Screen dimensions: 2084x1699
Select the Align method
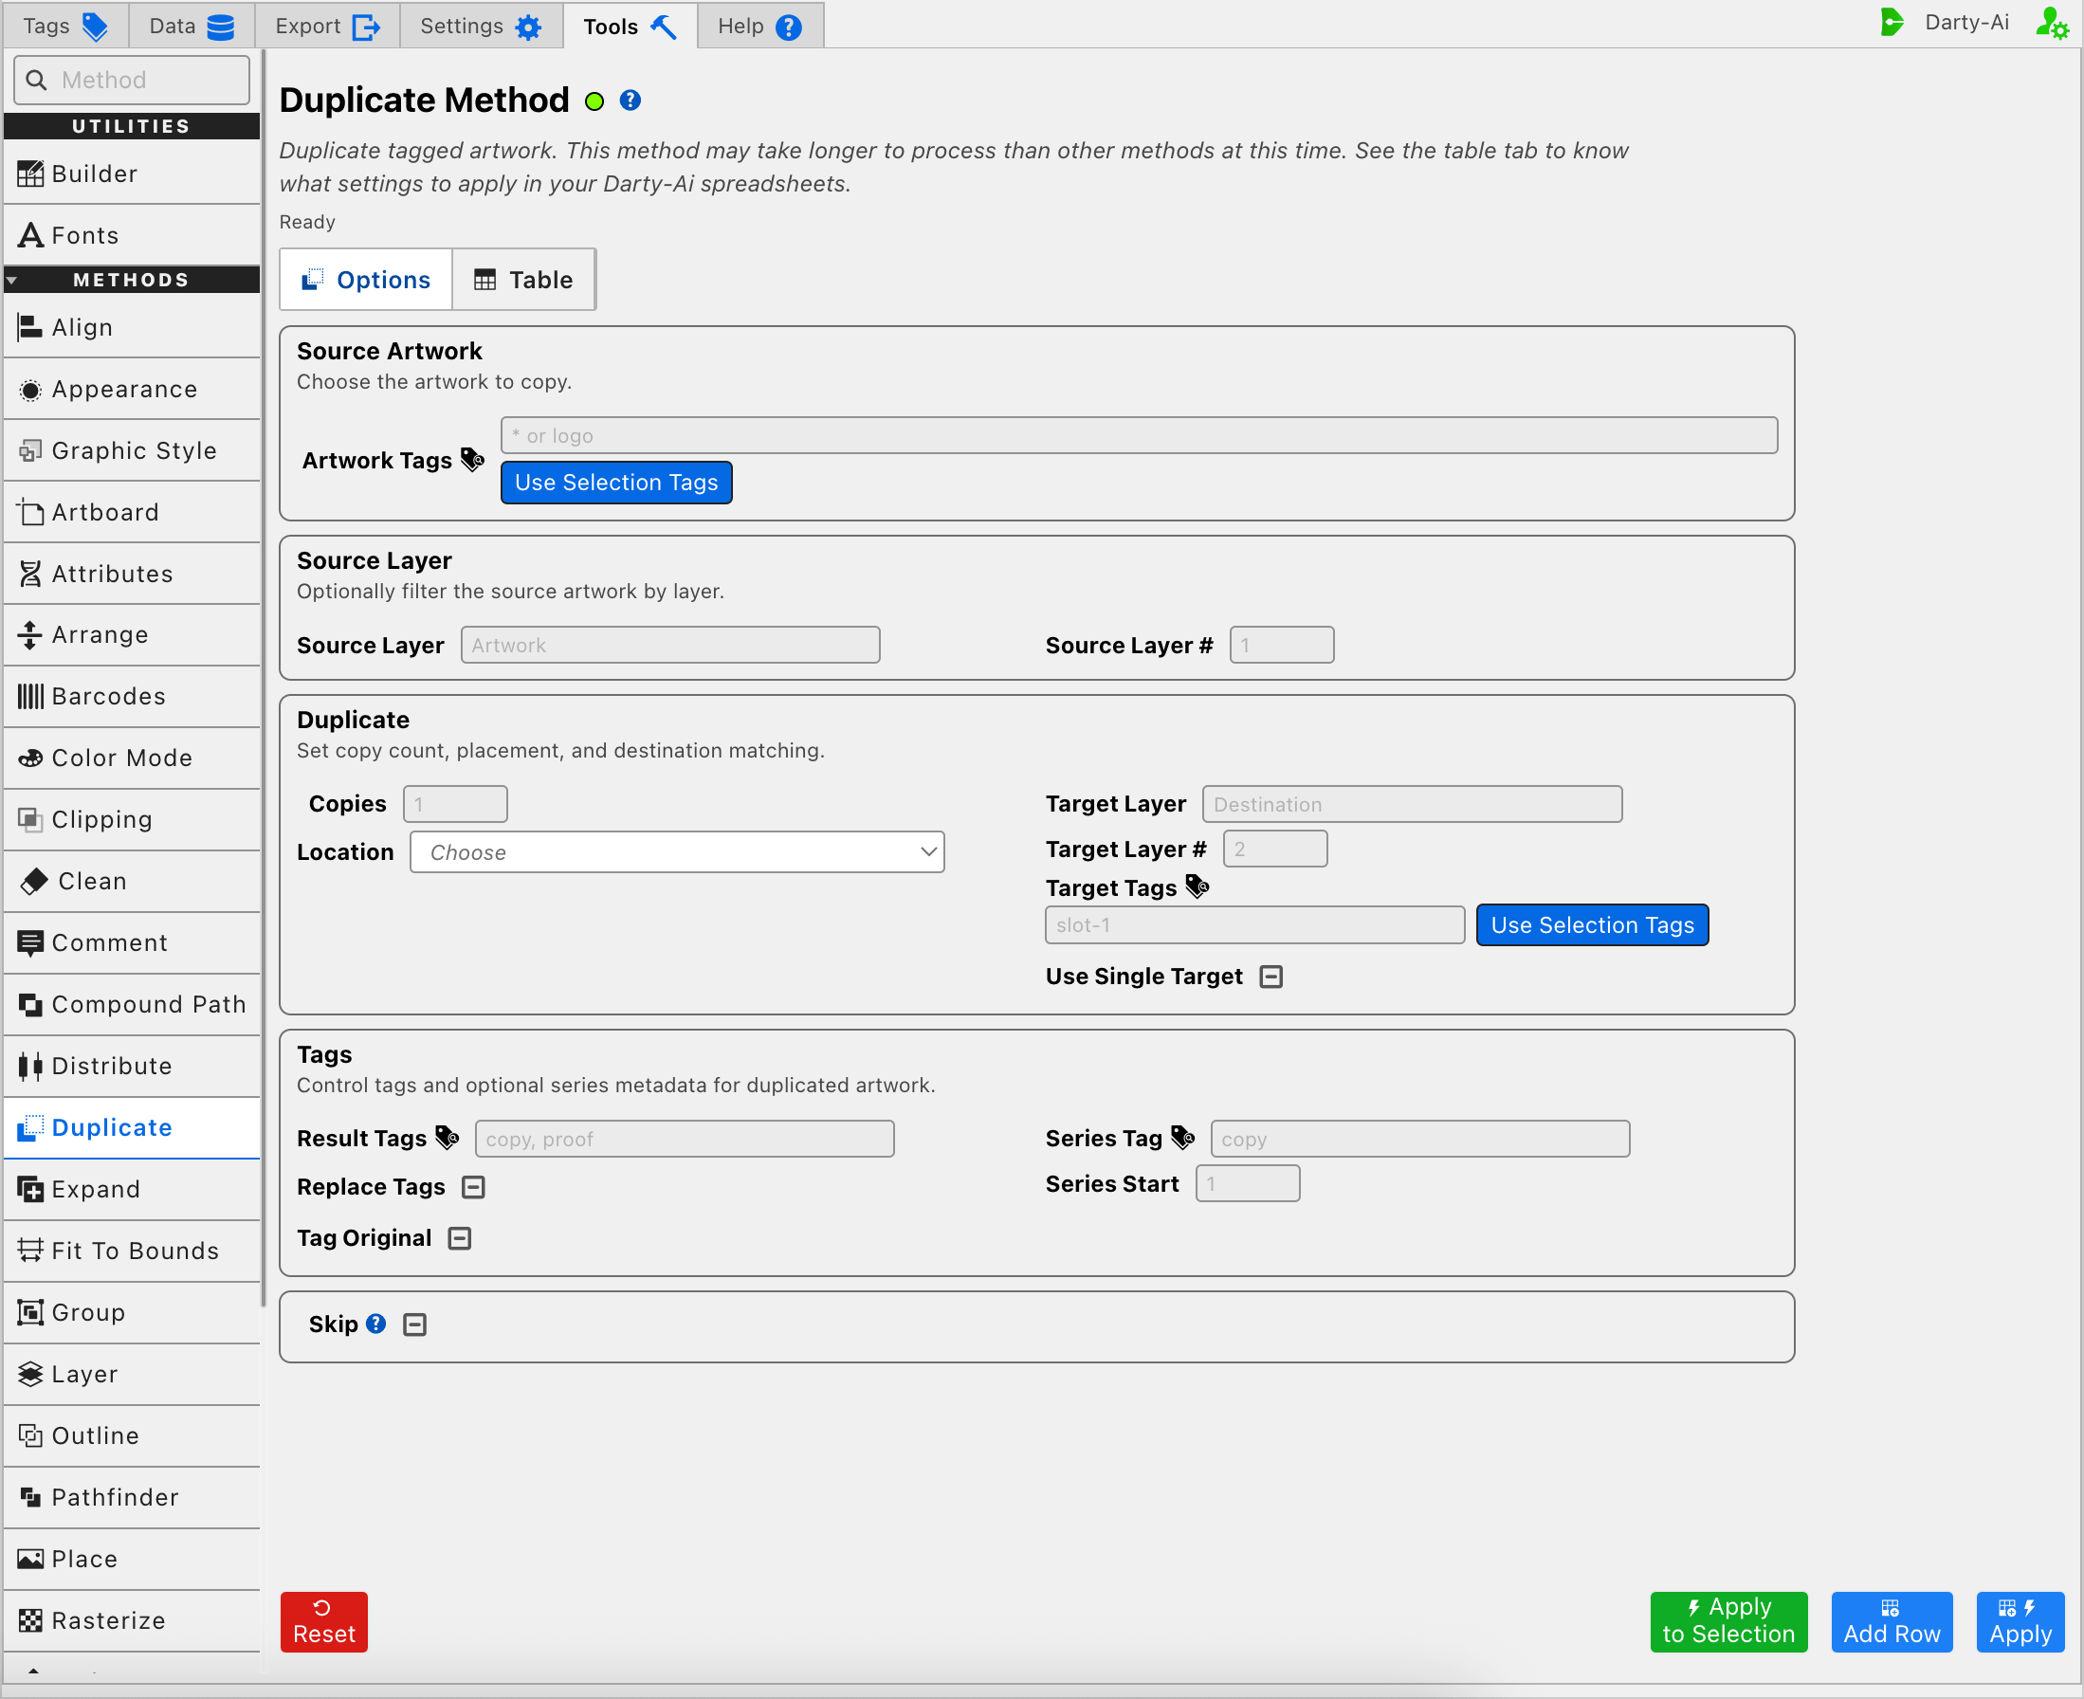tap(131, 328)
